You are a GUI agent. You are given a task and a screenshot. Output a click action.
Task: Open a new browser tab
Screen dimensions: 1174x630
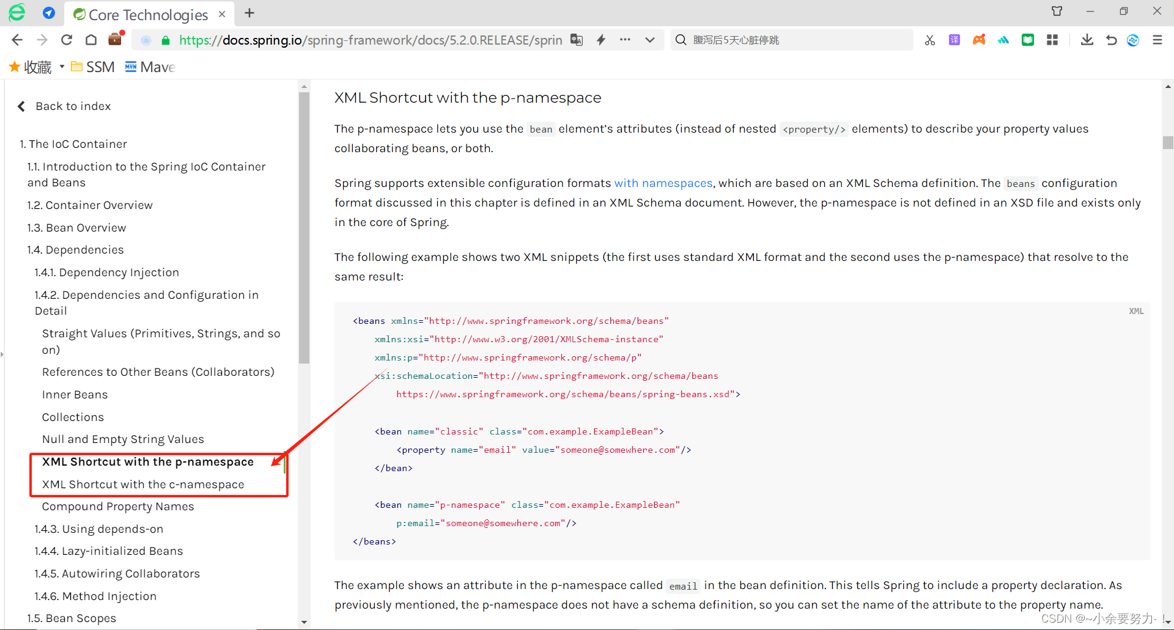249,13
